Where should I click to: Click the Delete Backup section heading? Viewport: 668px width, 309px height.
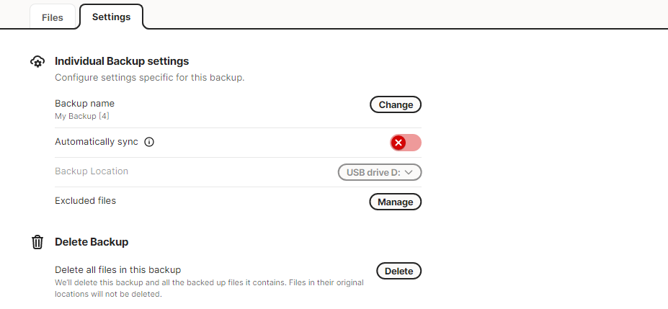point(92,242)
